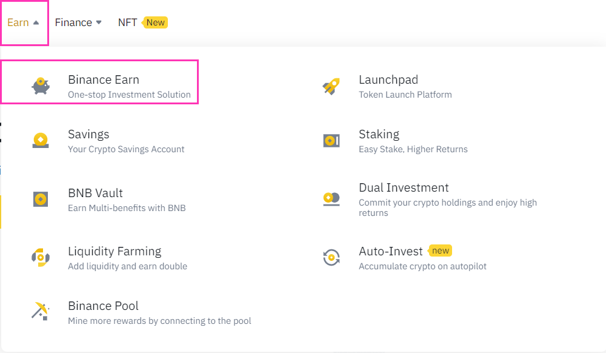
Task: Expand the Finance dropdown menu
Action: (78, 22)
